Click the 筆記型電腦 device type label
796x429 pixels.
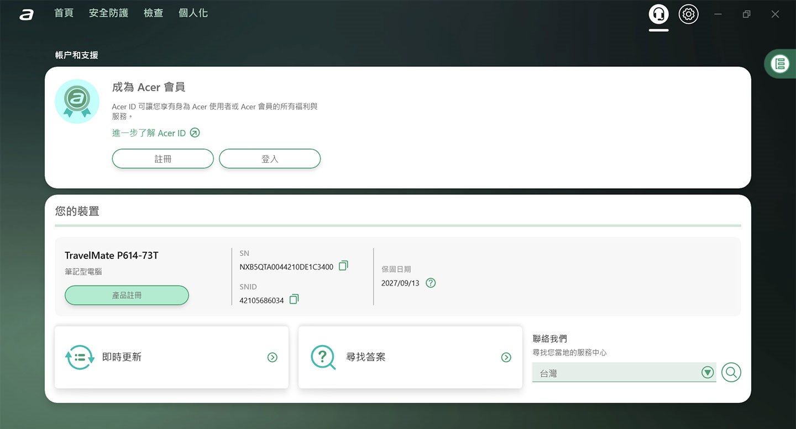[83, 272]
